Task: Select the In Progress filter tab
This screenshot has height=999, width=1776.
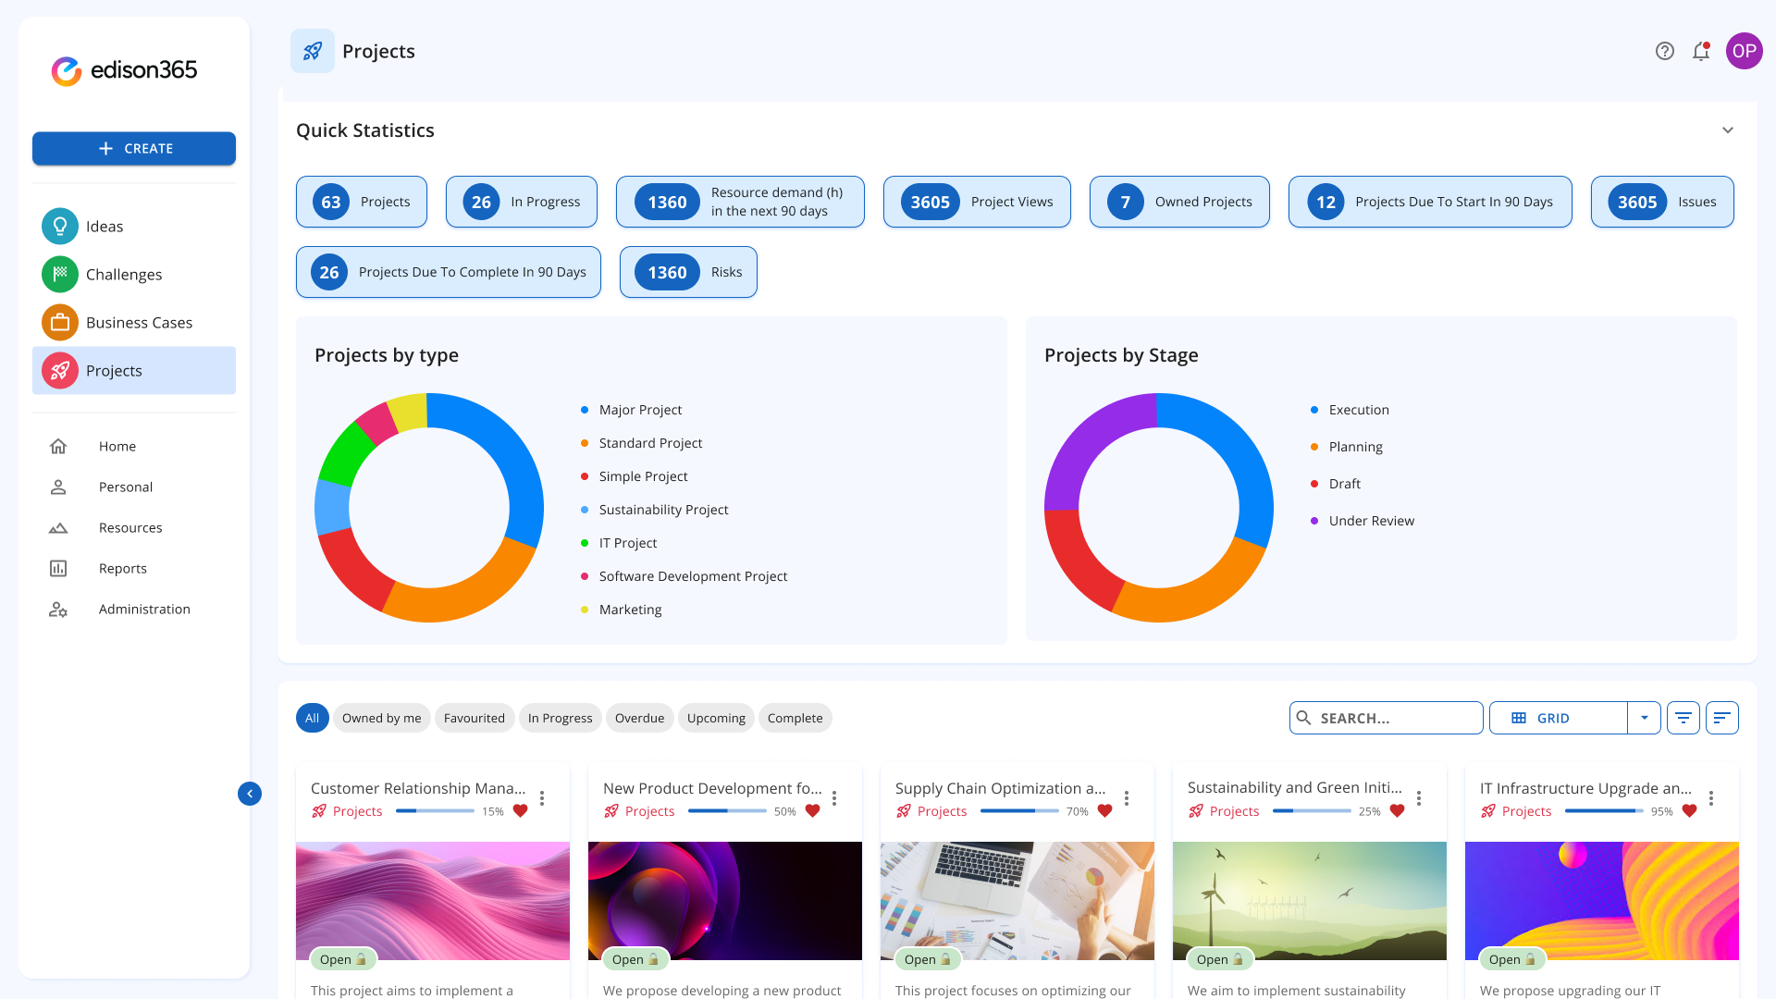Action: pos(560,717)
